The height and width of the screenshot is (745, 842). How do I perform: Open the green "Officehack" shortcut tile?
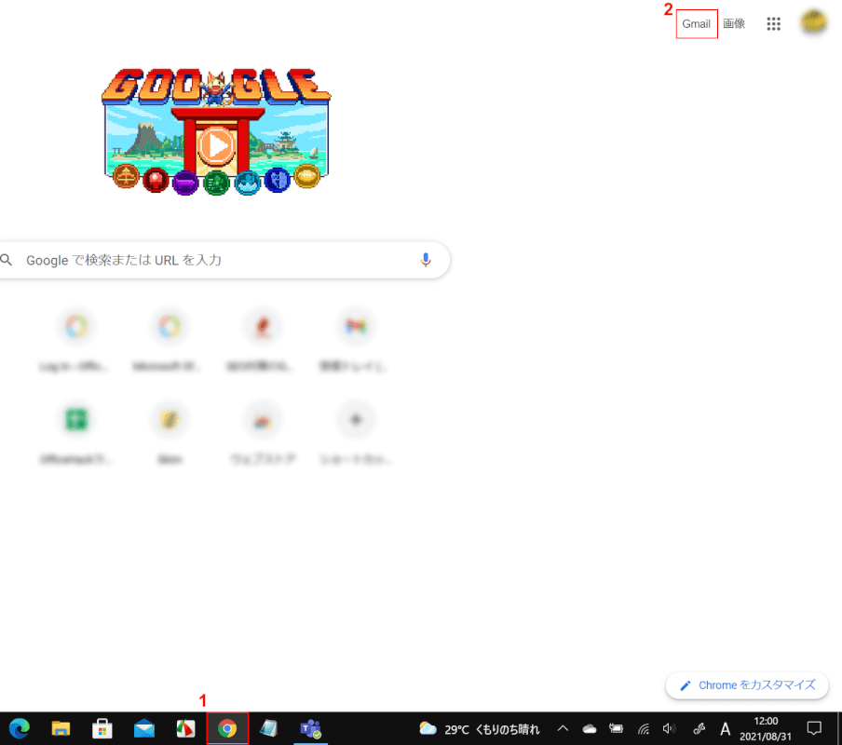(75, 433)
